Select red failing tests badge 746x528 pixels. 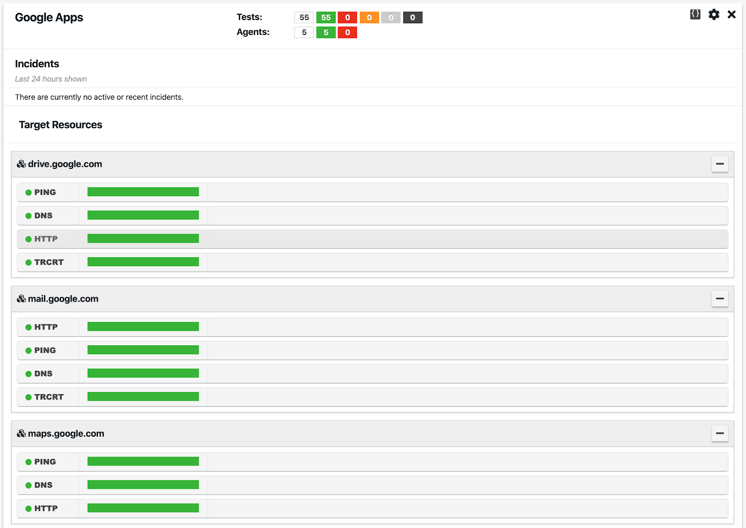coord(347,18)
